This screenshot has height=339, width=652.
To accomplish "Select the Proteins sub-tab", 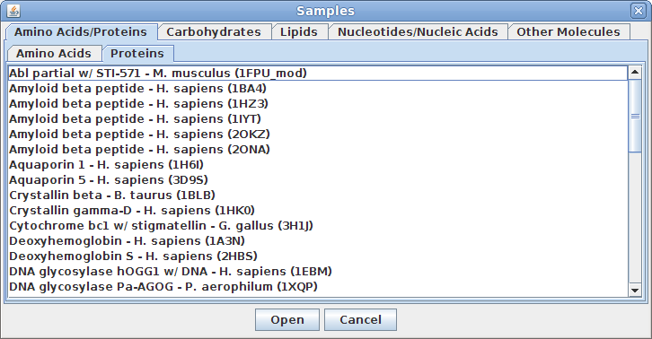I will click(x=137, y=54).
